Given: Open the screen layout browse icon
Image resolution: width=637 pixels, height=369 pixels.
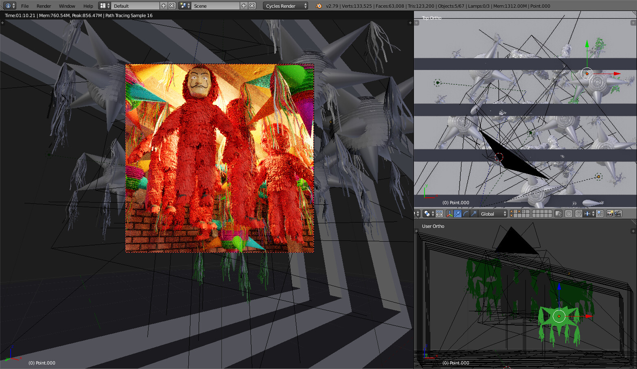Looking at the screenshot, I should point(105,6).
